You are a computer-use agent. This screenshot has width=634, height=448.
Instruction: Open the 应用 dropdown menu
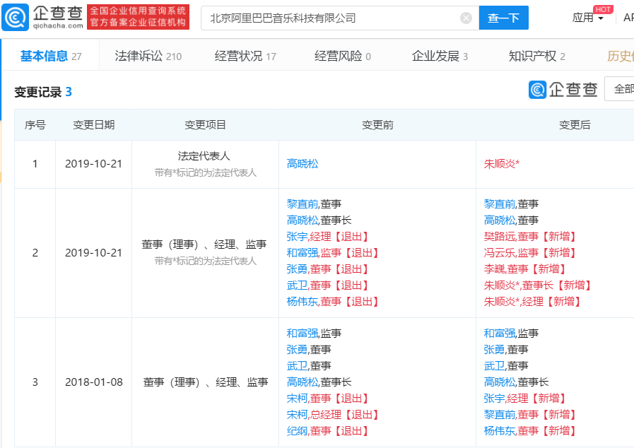[588, 18]
